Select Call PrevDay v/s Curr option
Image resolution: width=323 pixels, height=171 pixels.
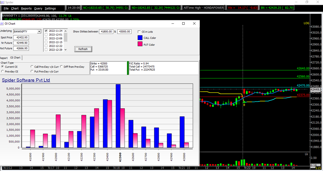click(32, 67)
